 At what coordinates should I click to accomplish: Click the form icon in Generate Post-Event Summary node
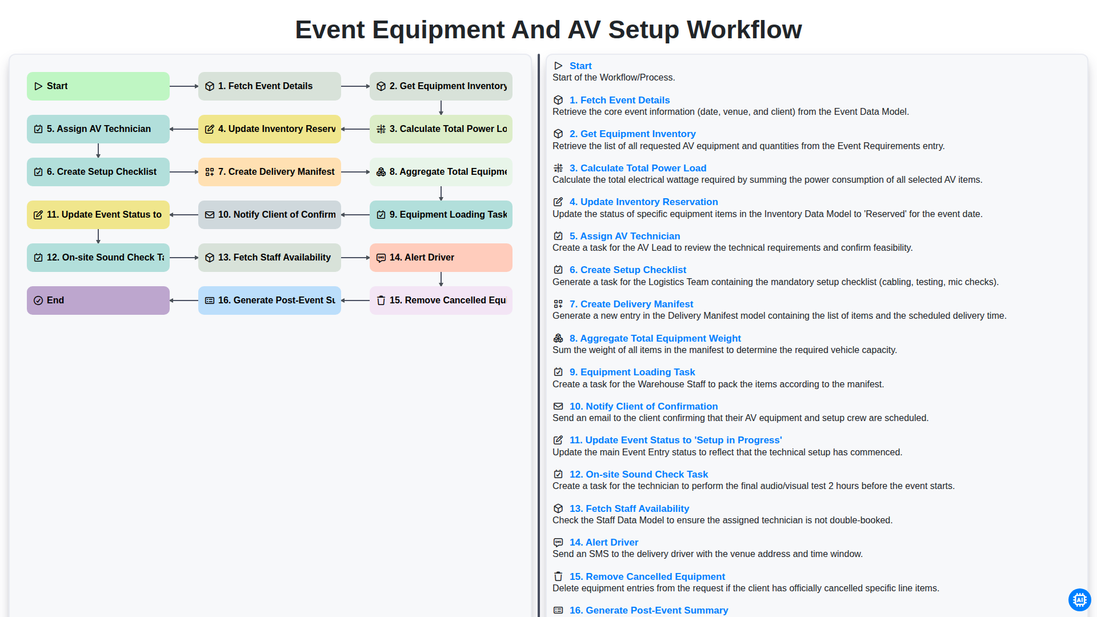(210, 301)
